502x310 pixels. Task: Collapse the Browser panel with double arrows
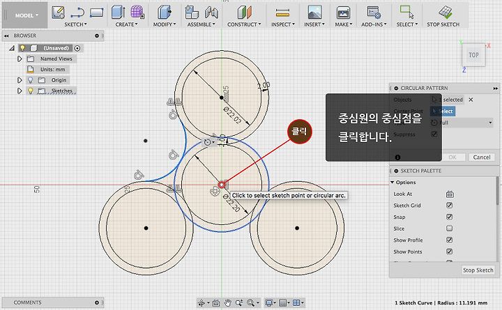click(x=6, y=36)
